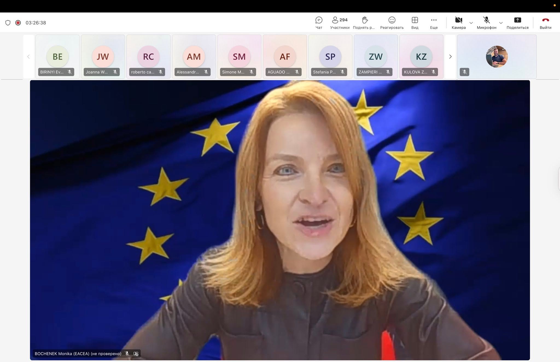Go to next participants with right arrow
560x362 pixels.
coord(450,57)
